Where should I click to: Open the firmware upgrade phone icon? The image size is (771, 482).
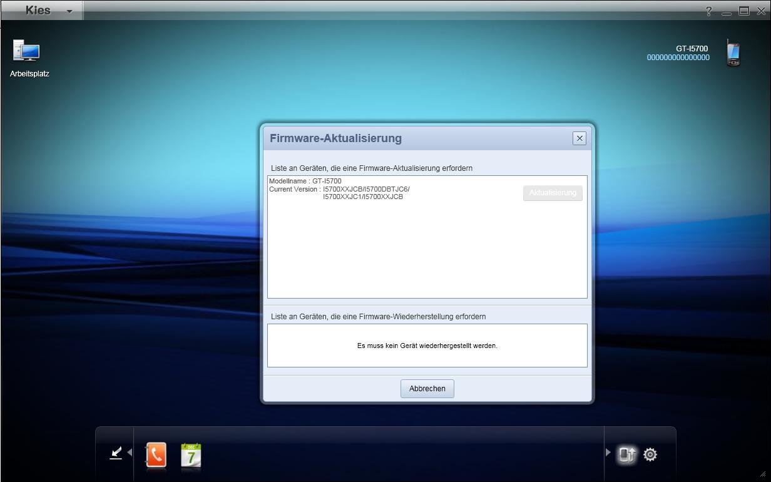(626, 454)
